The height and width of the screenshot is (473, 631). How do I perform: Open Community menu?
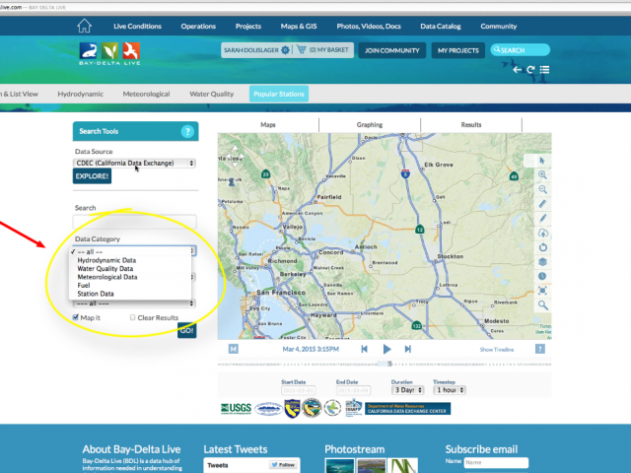tap(499, 27)
